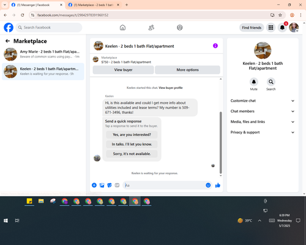Open the notifications bell with badge

tap(282, 28)
